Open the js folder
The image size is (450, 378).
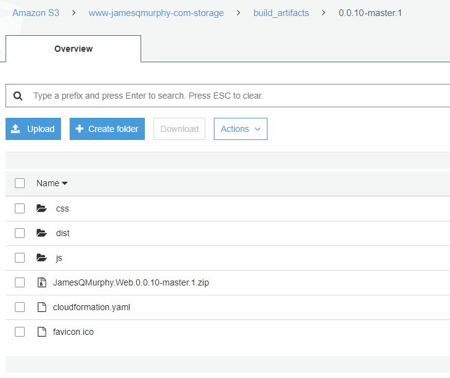coord(59,258)
